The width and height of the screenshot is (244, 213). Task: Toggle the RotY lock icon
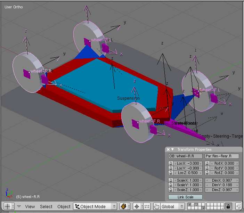[x=207, y=168]
